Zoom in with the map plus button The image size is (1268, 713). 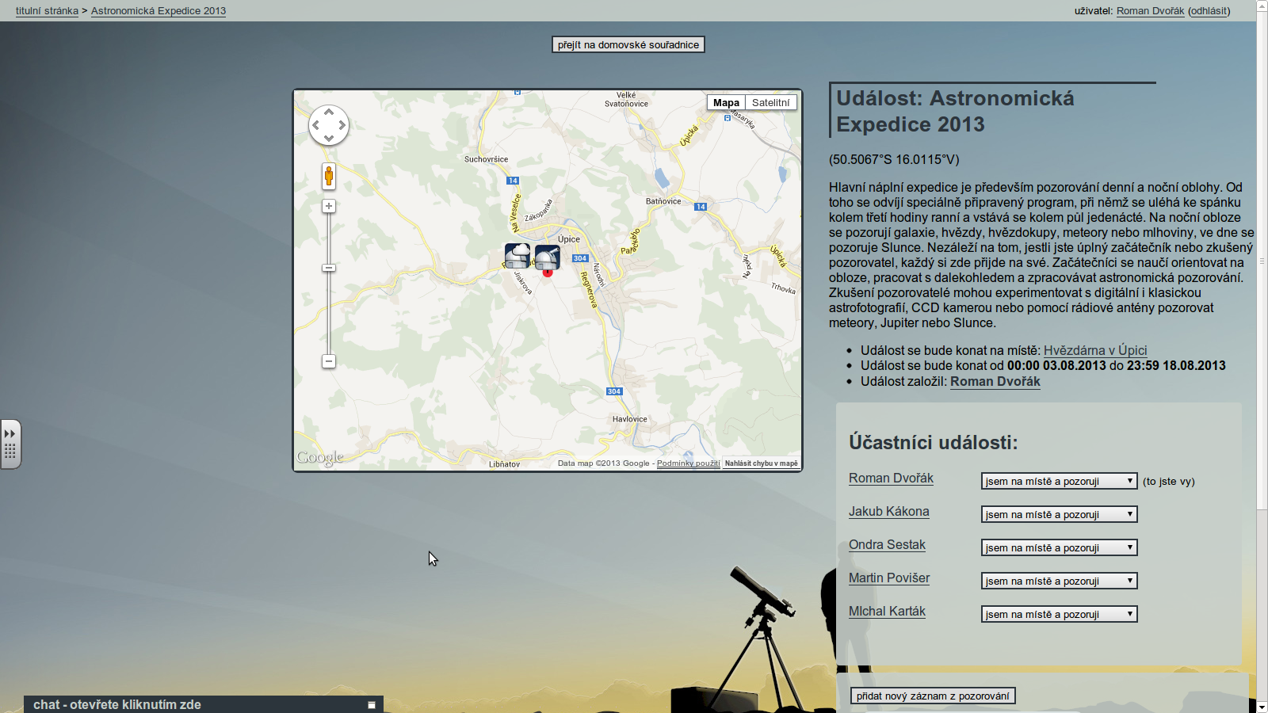tap(329, 206)
